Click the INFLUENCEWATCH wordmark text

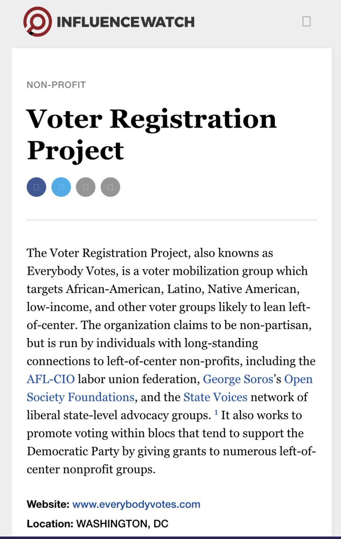tap(125, 22)
